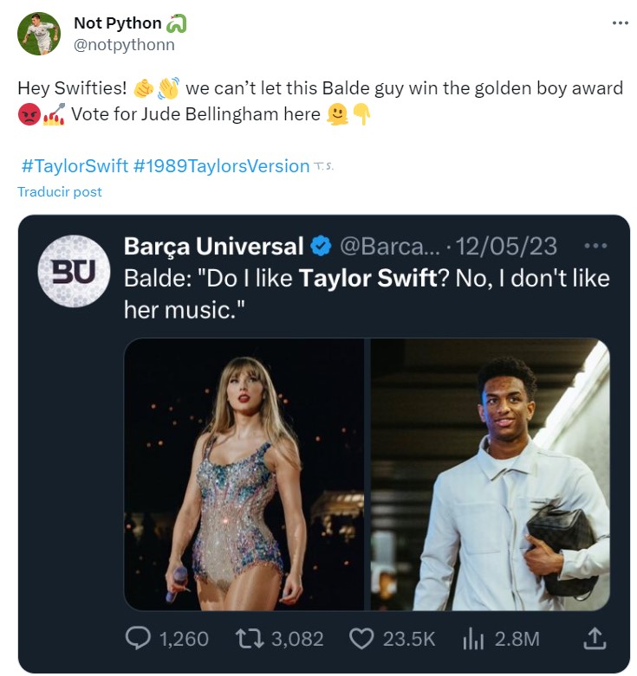Open the #TaylorSwift hashtag
637x676 pixels.
[x=74, y=165]
